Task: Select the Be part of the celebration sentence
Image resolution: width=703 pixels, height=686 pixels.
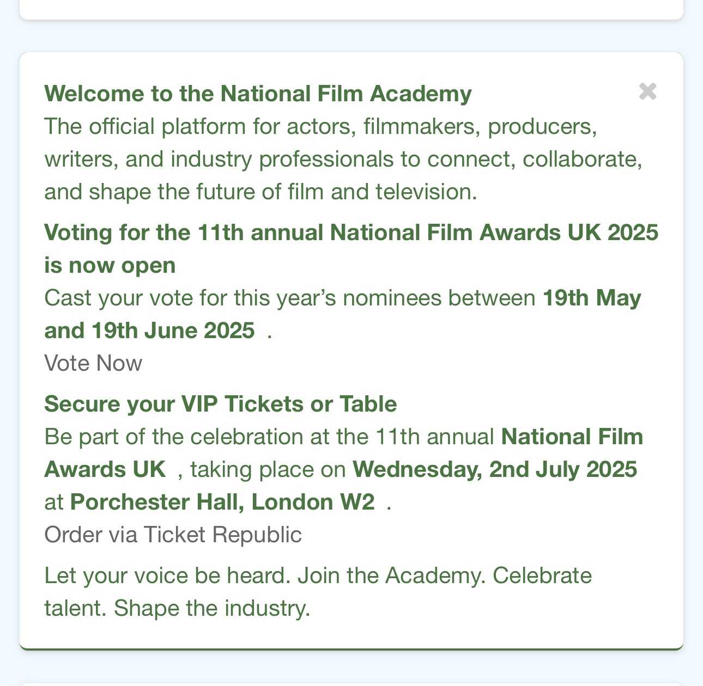Action: [343, 469]
